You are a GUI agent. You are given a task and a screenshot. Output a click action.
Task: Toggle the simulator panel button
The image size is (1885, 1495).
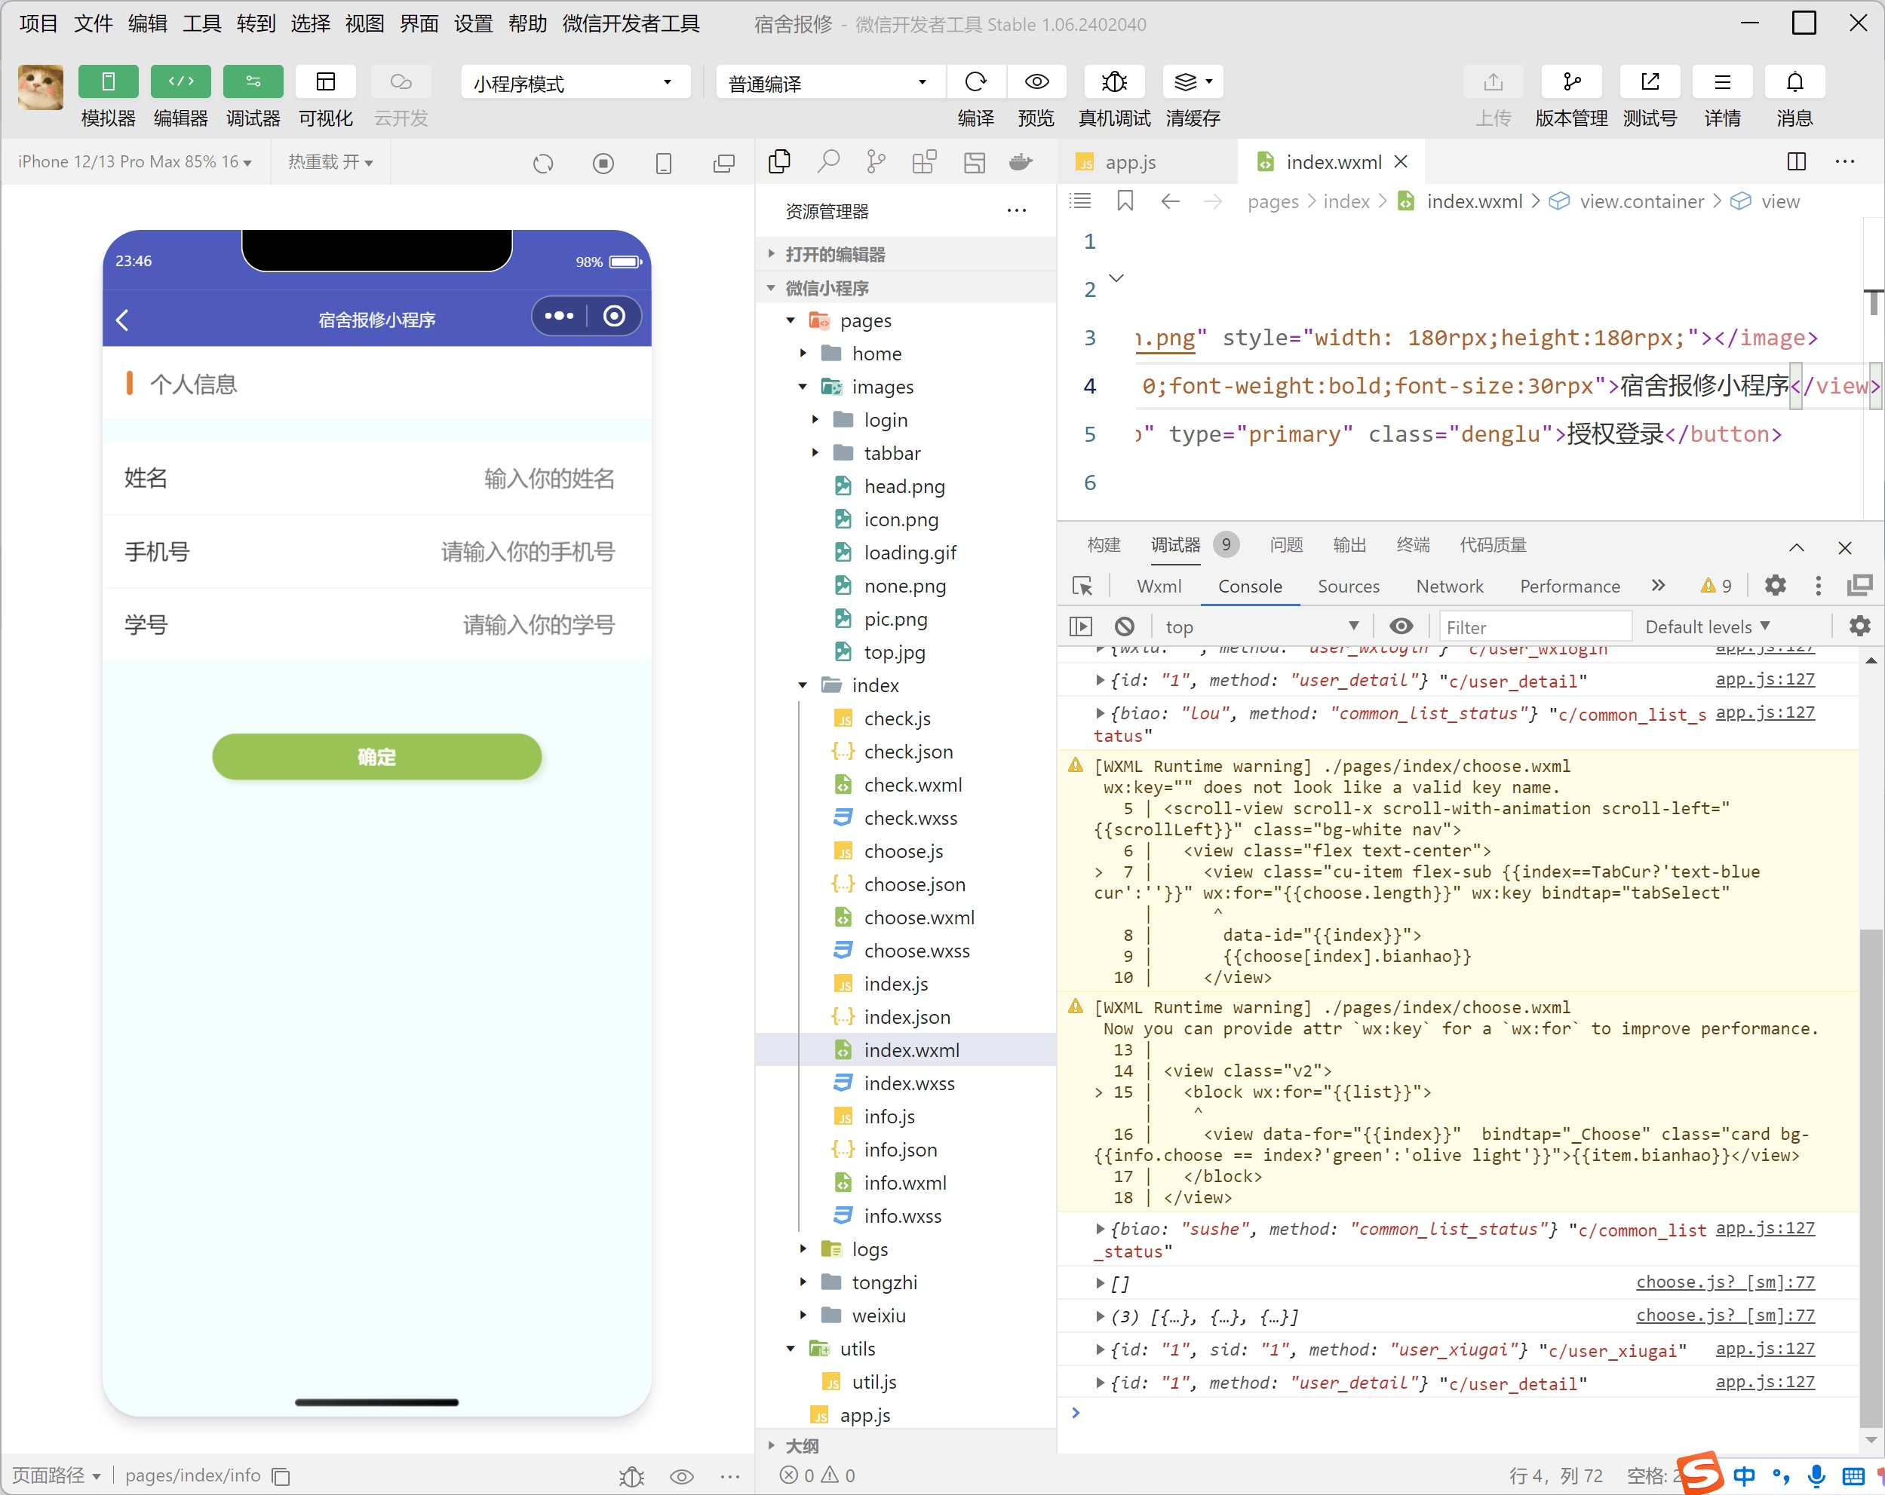coord(108,82)
